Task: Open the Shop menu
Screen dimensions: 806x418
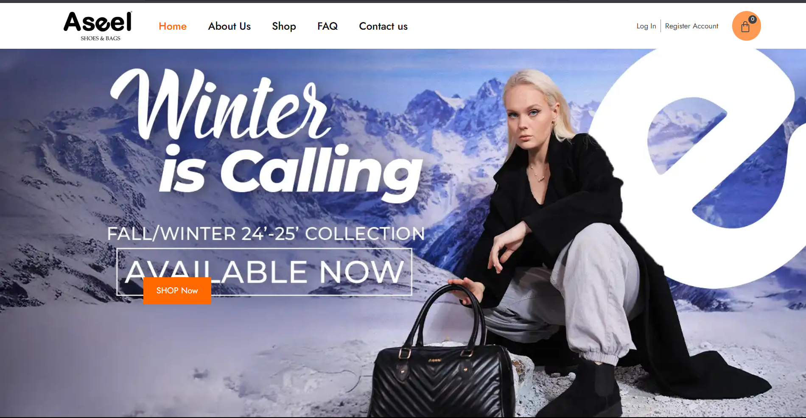Action: tap(284, 26)
